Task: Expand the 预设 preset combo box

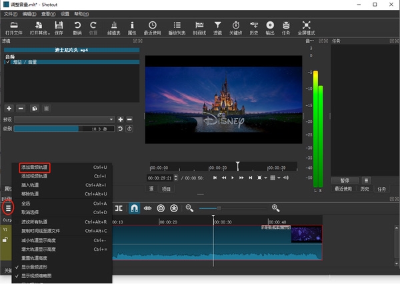Action: coord(65,120)
